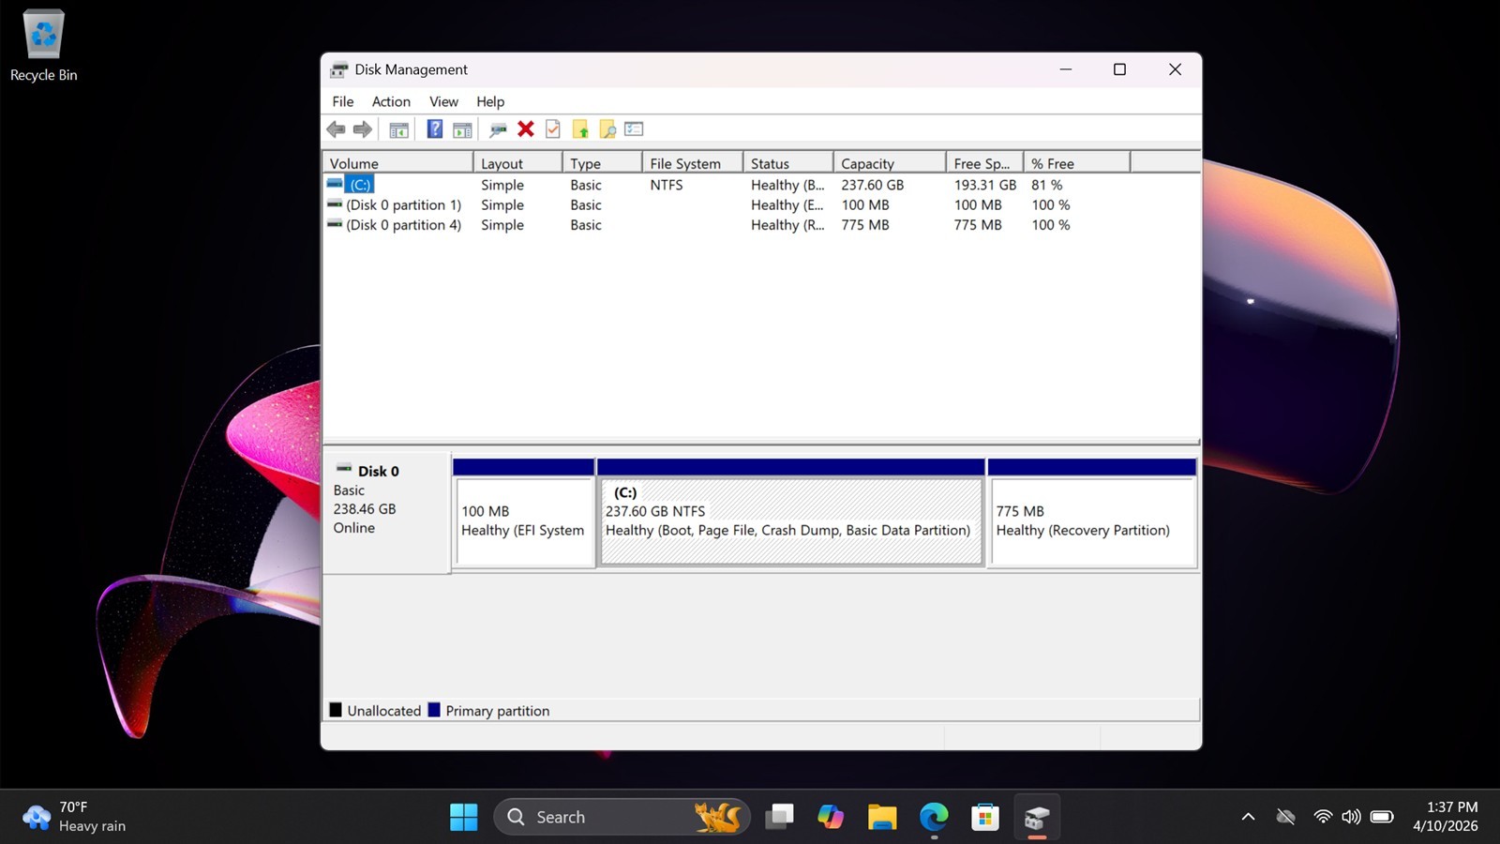Viewport: 1500px width, 844px height.
Task: Sort by the Status column header
Action: [x=787, y=163]
